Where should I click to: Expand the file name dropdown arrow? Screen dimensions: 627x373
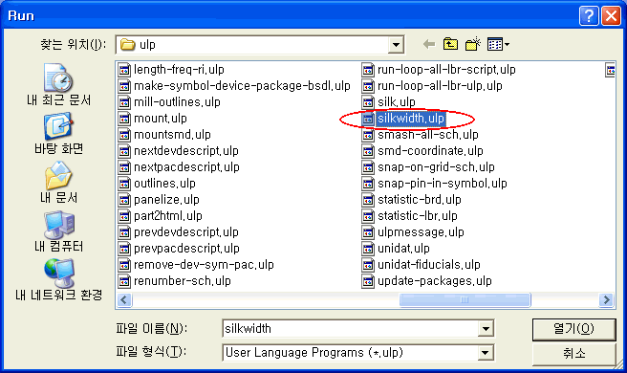tap(486, 329)
